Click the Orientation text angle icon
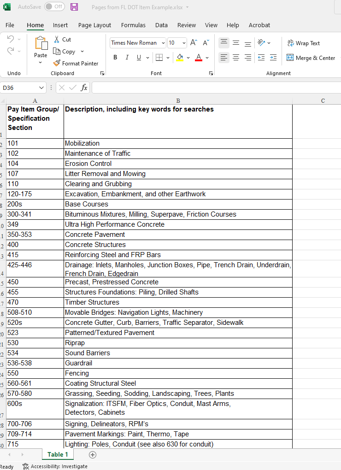 point(261,42)
